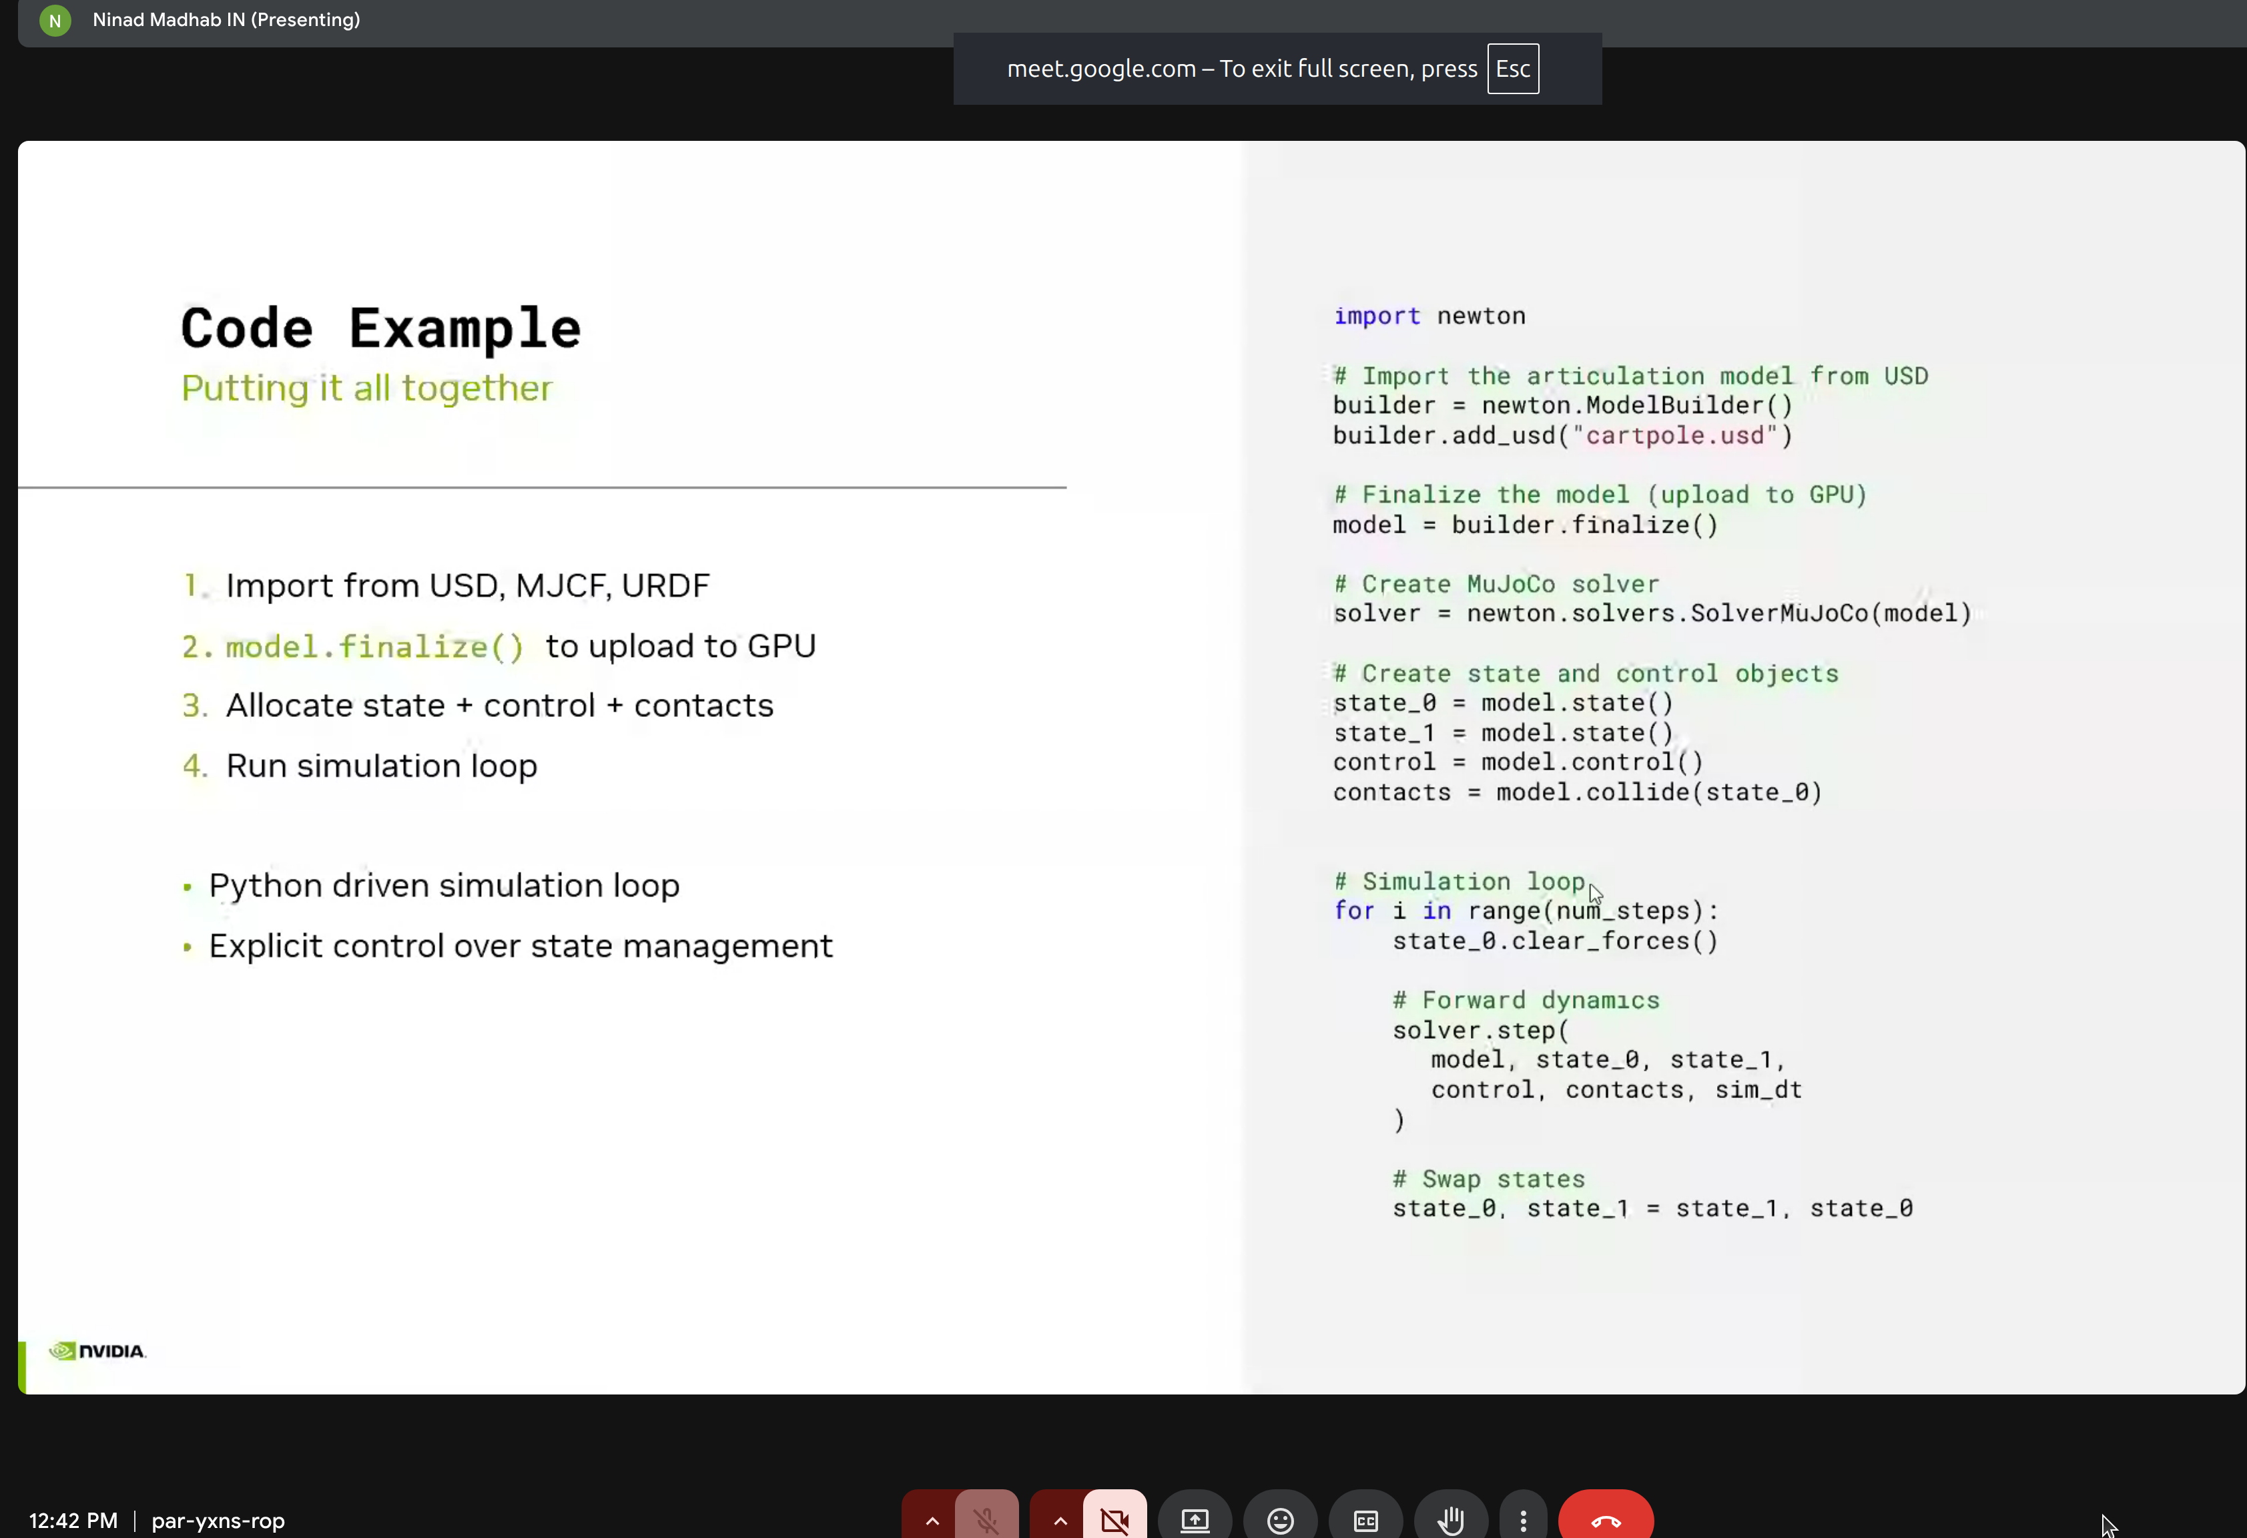Click the NVIDIA logo on the slide
The height and width of the screenshot is (1538, 2247).
coord(97,1351)
